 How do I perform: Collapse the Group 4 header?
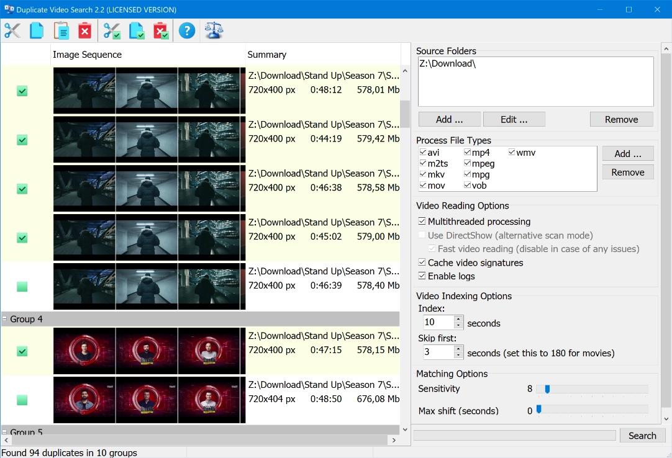6,319
